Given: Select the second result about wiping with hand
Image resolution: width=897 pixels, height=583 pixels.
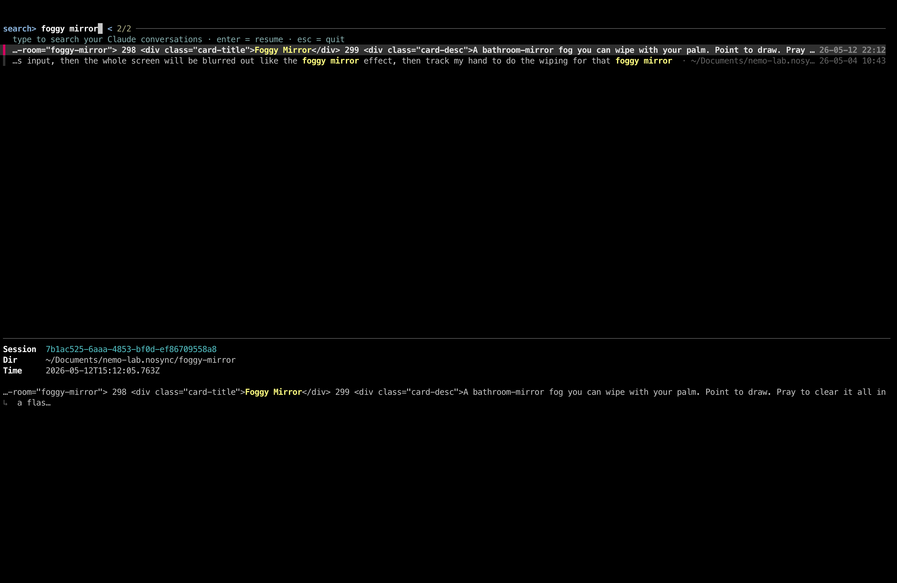Looking at the screenshot, I should click(445, 61).
